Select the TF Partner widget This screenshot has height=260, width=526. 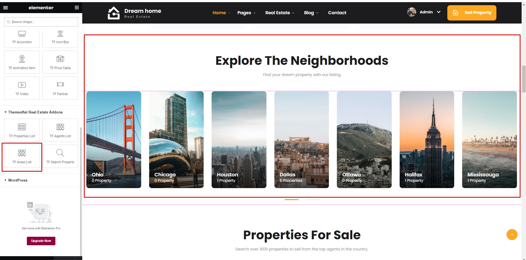pos(60,88)
